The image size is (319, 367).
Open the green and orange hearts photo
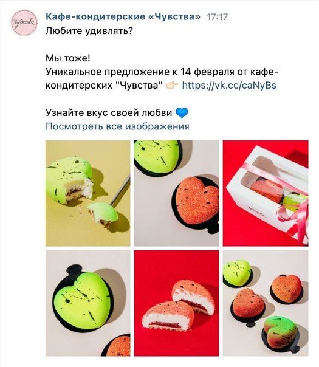pos(176,193)
